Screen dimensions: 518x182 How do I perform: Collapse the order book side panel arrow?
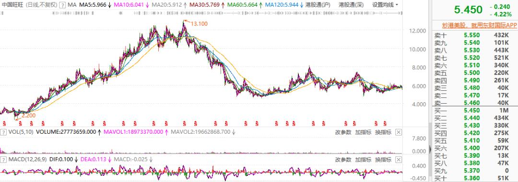point(430,149)
